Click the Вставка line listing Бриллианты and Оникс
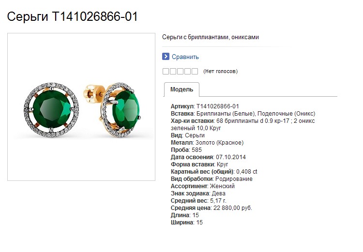 243,114
